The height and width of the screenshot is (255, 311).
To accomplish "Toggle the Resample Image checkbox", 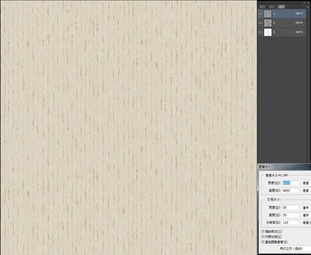I will click(x=263, y=242).
